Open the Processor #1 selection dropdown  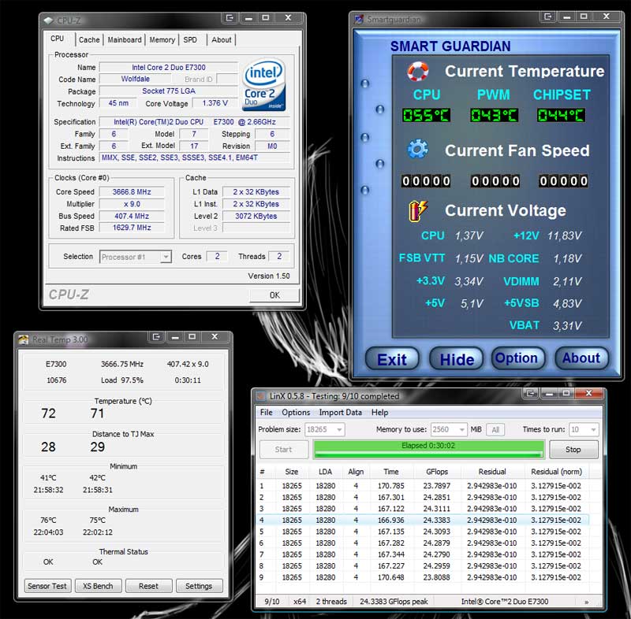tap(166, 257)
